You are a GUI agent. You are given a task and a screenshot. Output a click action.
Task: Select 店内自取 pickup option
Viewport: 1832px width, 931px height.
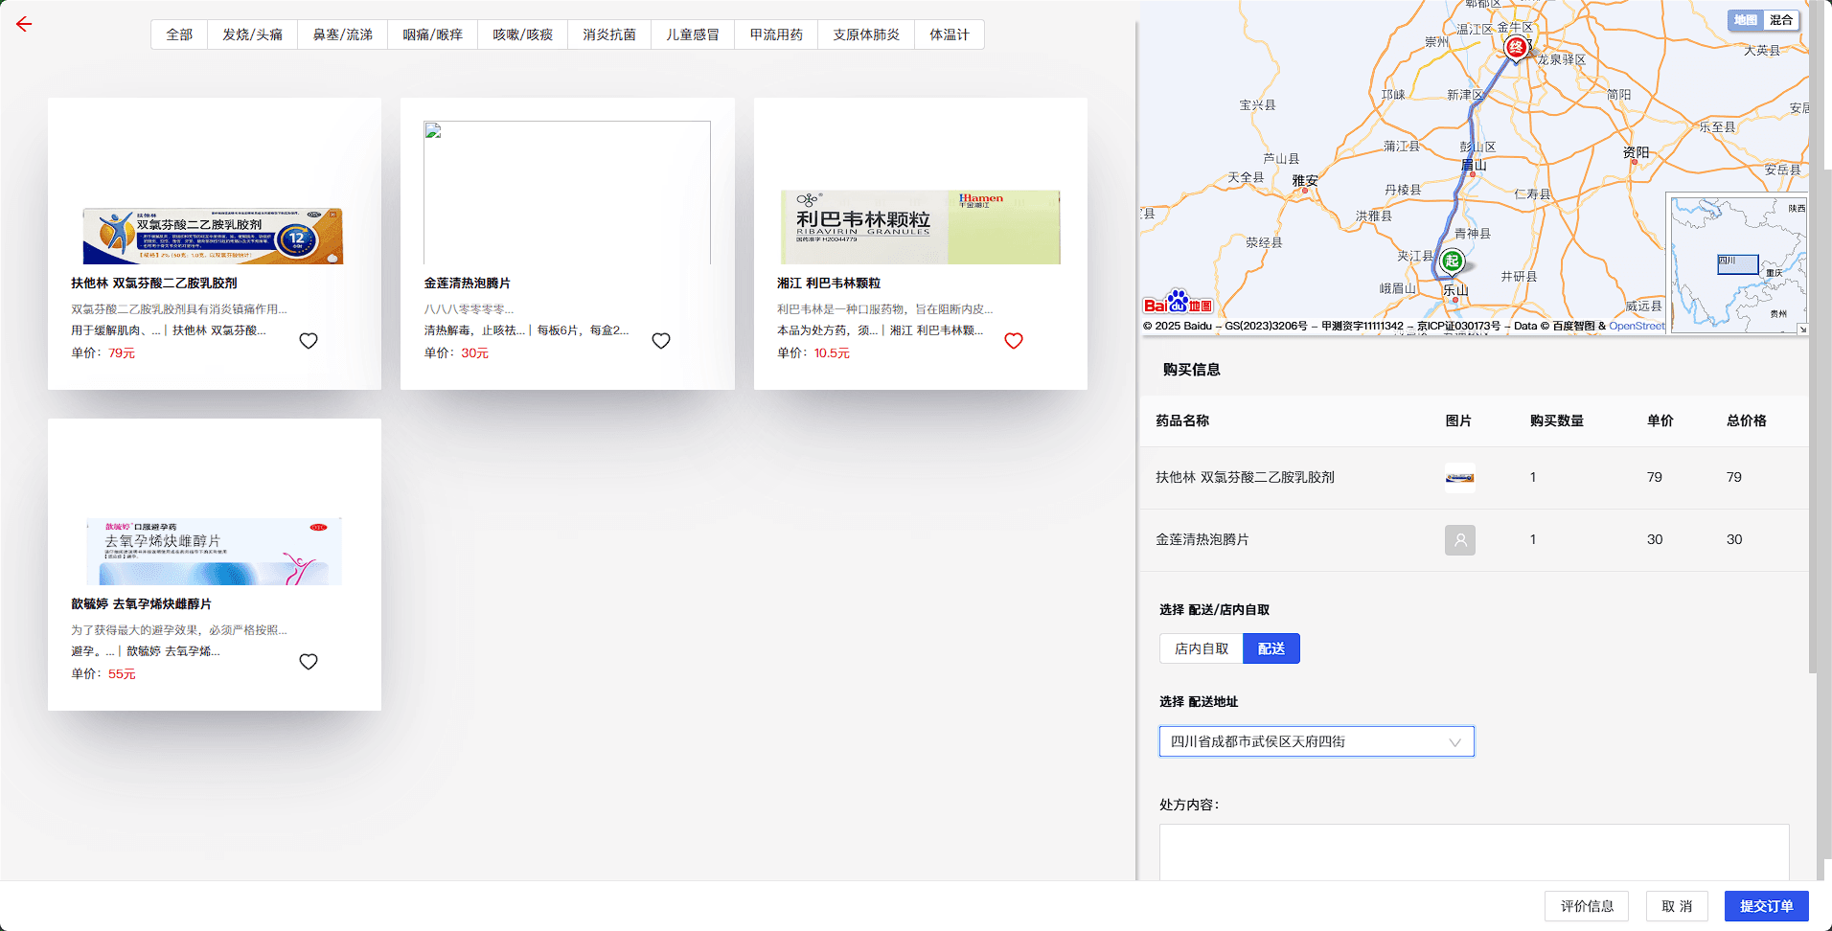[x=1202, y=648]
